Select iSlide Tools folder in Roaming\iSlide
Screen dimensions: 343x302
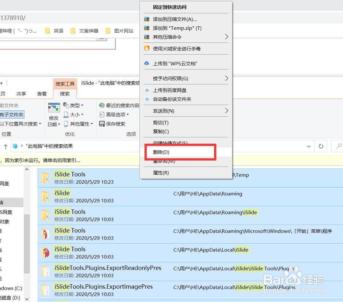coord(190,215)
